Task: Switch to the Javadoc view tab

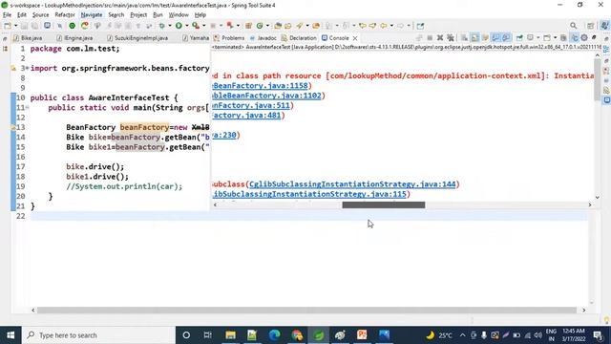Action: click(263, 38)
